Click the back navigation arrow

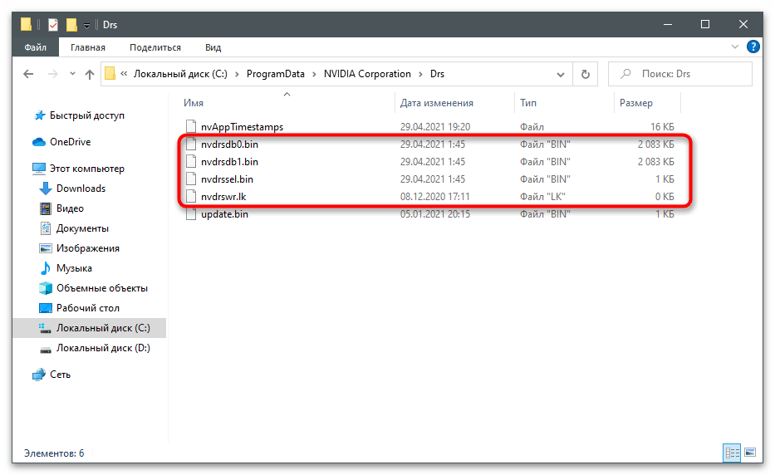click(28, 74)
